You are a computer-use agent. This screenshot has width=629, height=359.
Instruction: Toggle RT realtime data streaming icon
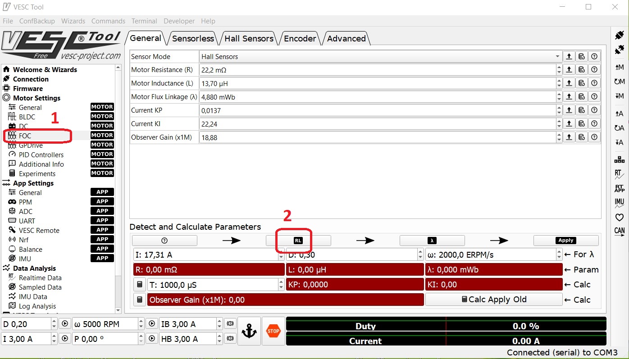pos(620,174)
